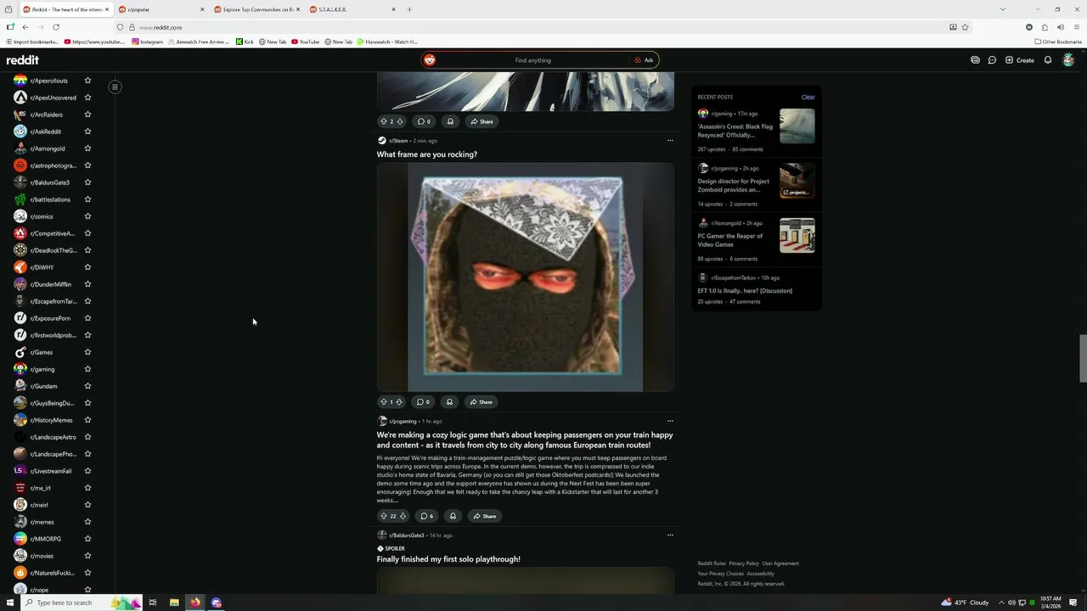The height and width of the screenshot is (611, 1087).
Task: Close the r/popular tab
Action: [x=202, y=9]
